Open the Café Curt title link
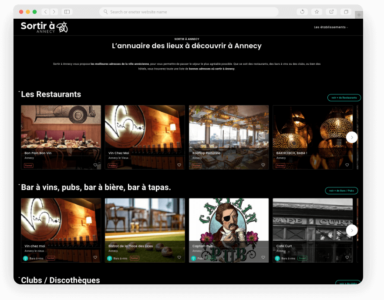 pos(284,246)
